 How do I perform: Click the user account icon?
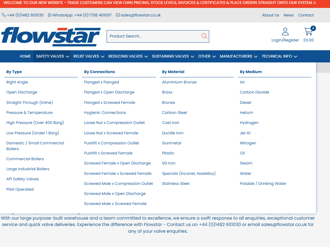point(285,32)
